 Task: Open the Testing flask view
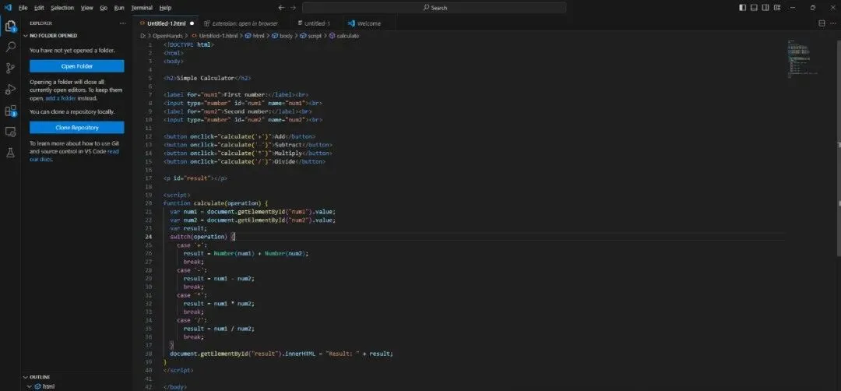pos(10,153)
